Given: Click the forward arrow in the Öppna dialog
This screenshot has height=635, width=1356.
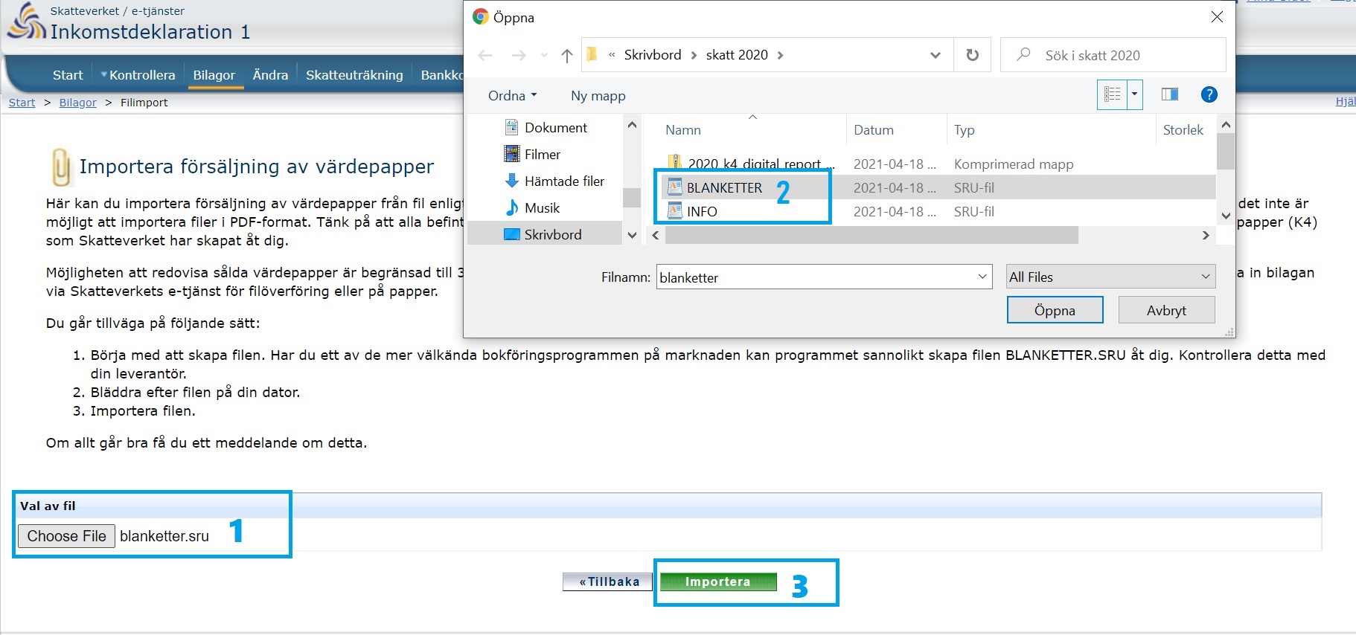Looking at the screenshot, I should coord(519,55).
